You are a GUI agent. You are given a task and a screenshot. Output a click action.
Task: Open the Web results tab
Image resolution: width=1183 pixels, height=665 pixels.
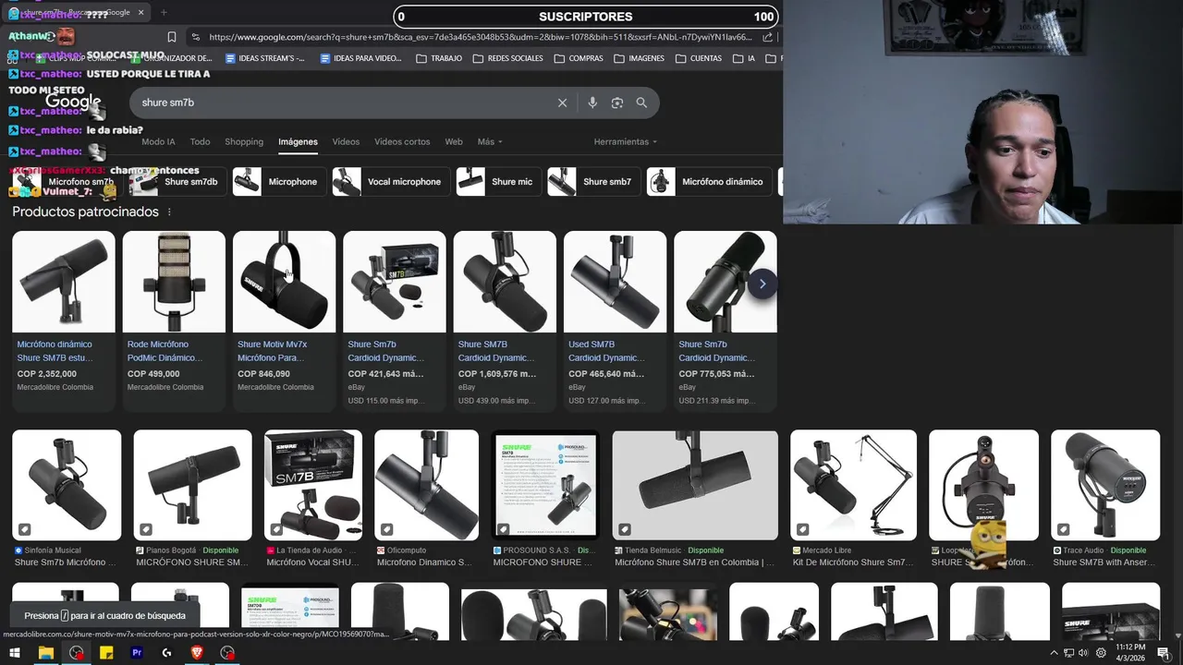click(x=454, y=141)
